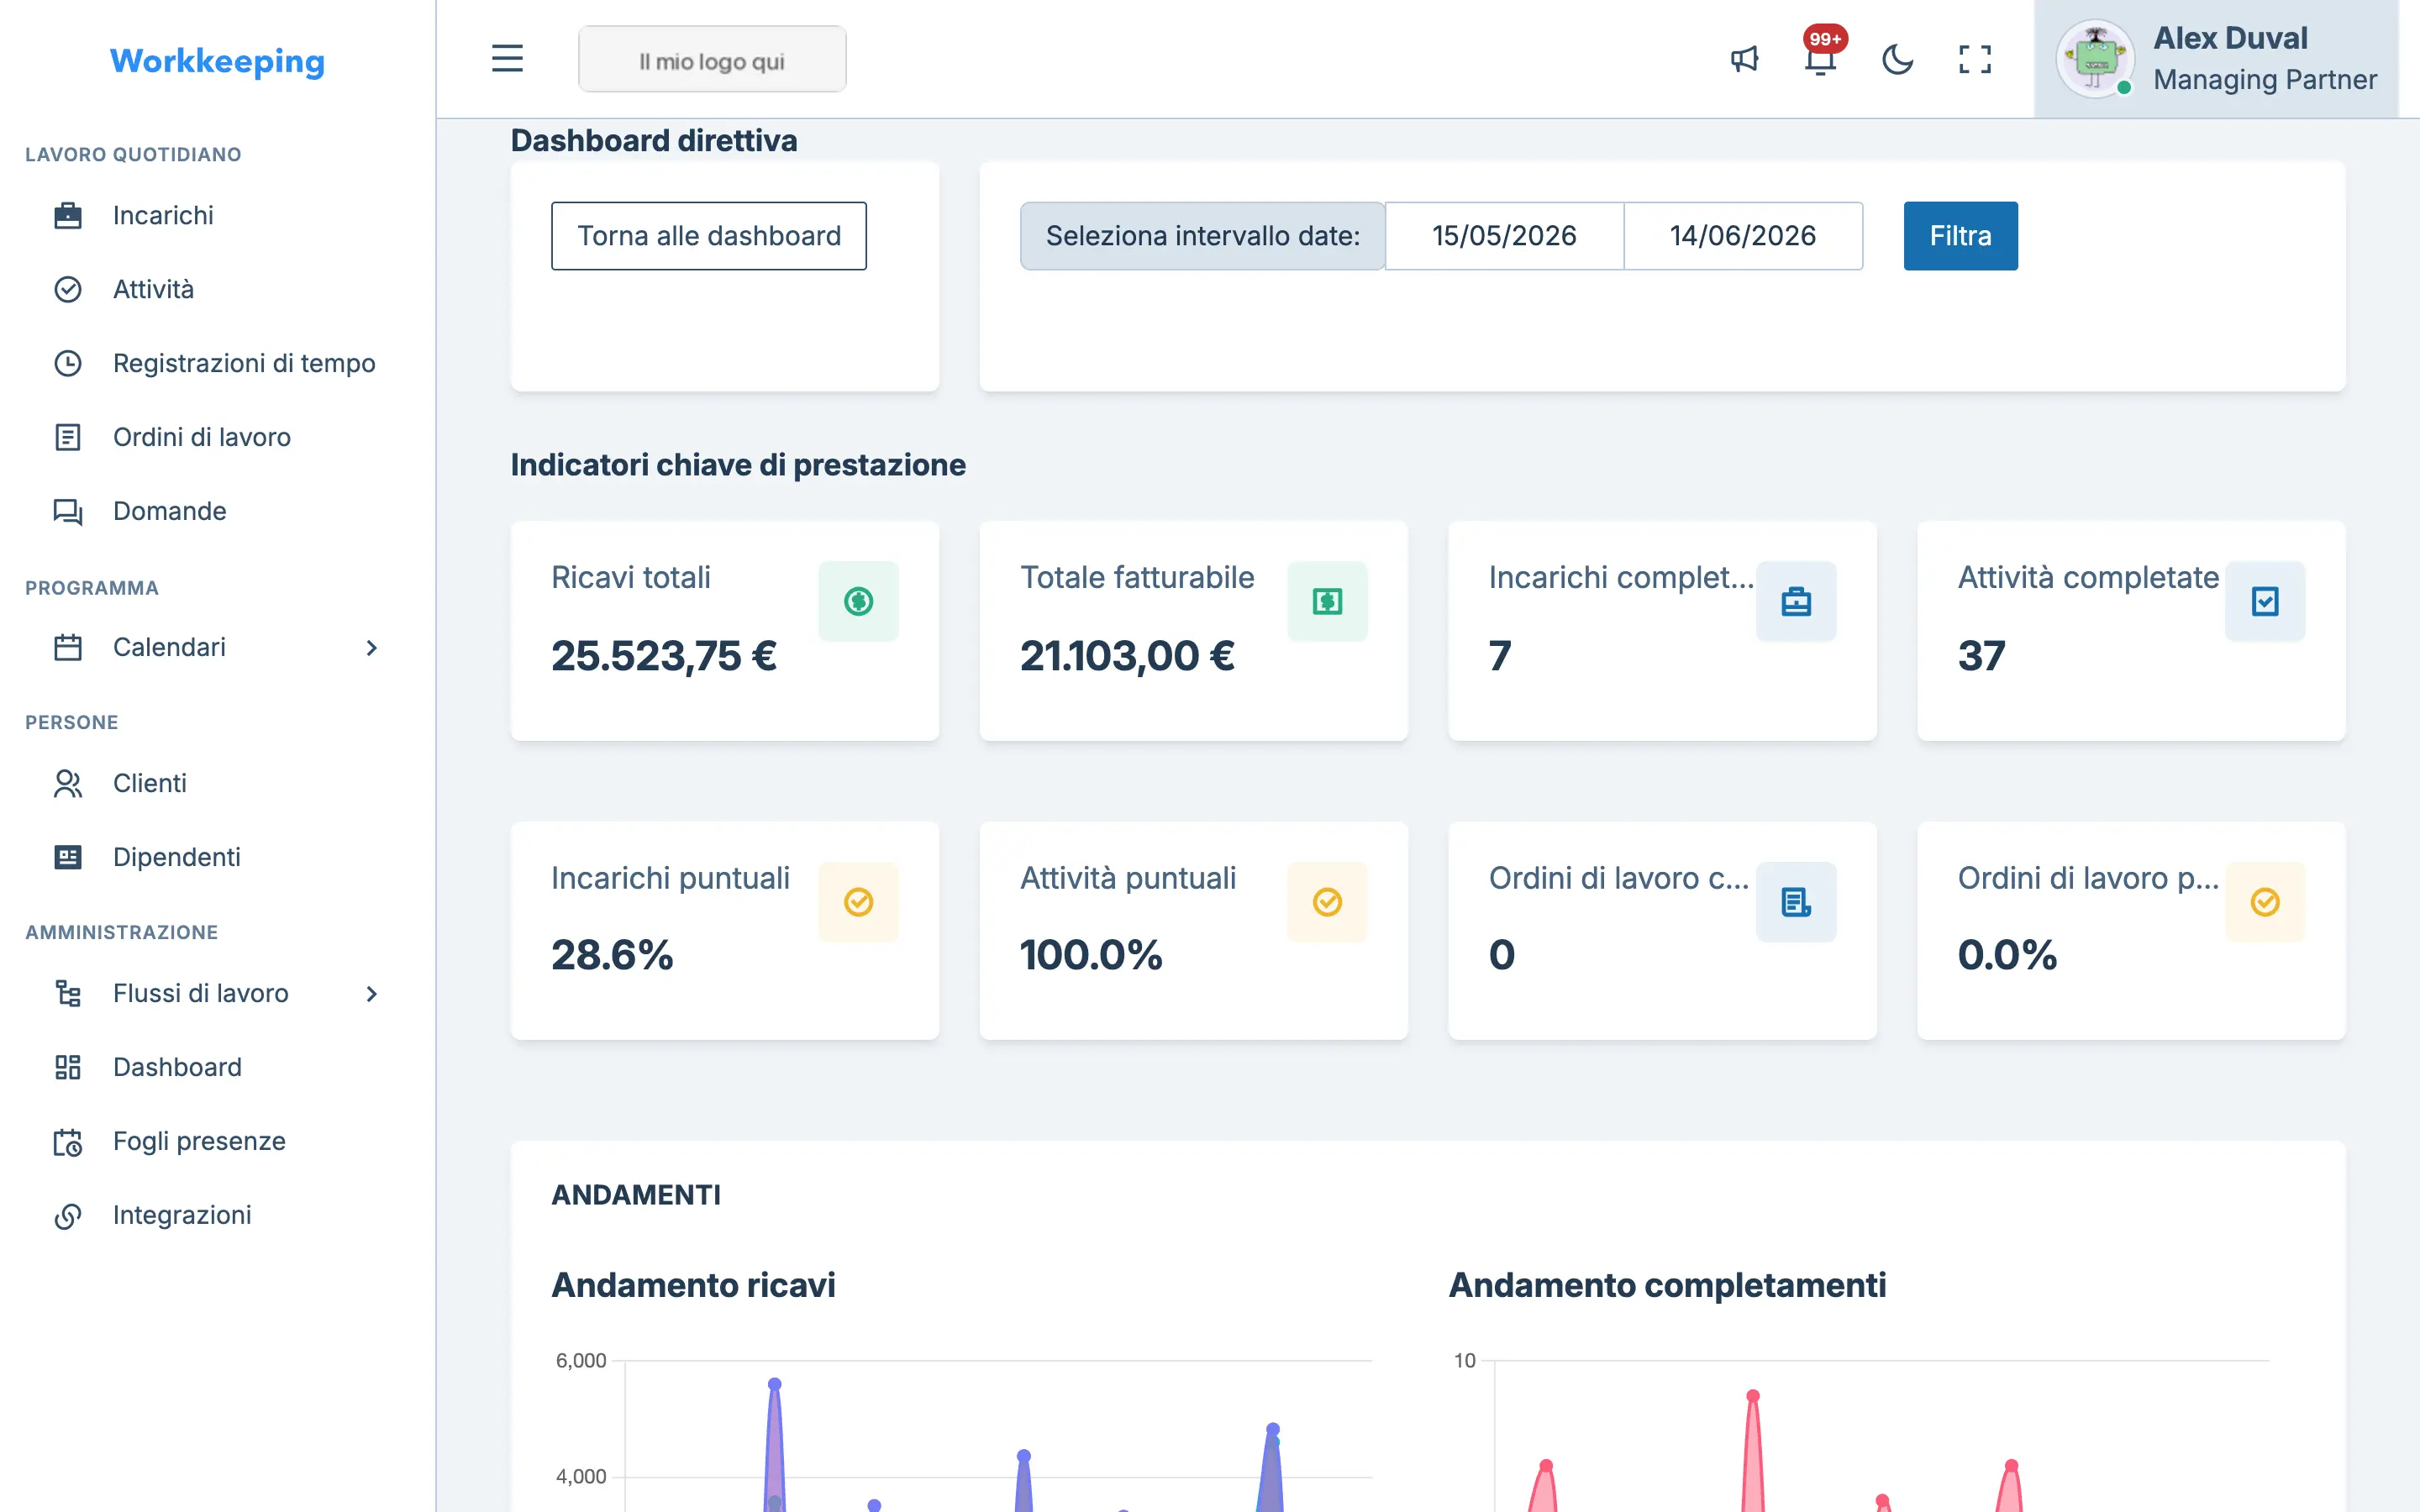Click highest peak point in Andamento completamenti chart

(x=1753, y=1396)
